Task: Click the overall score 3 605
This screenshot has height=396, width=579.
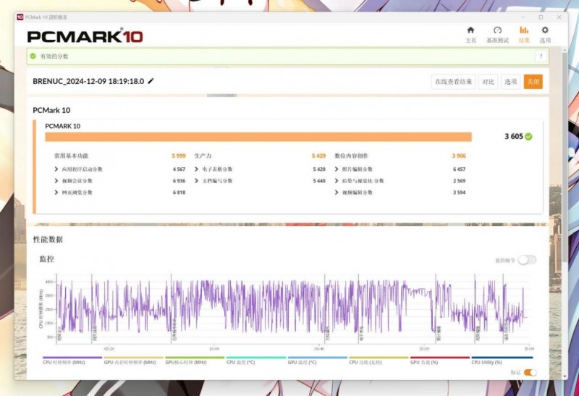Action: tap(514, 136)
